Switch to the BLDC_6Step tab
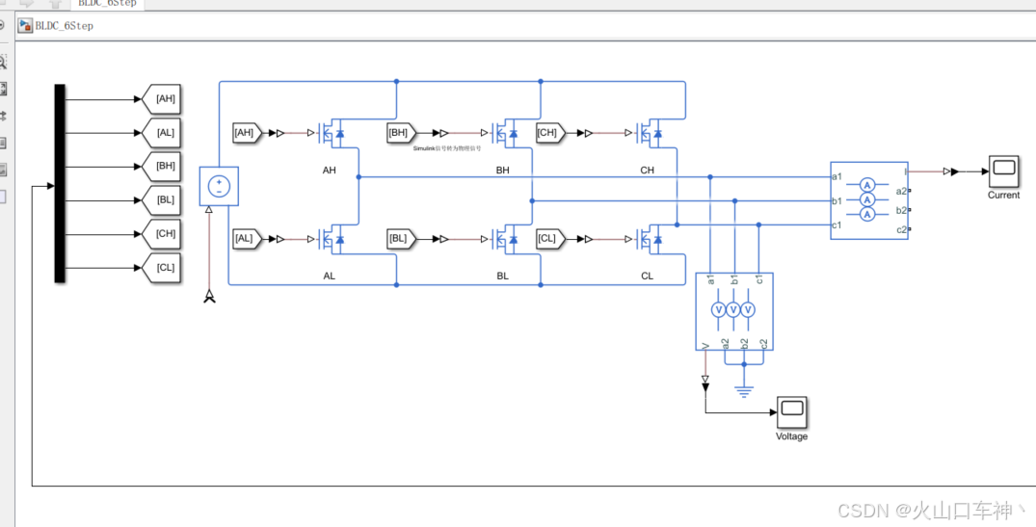The width and height of the screenshot is (1036, 527). pos(107,4)
